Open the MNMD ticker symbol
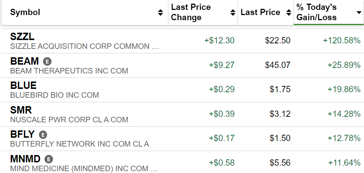Screen dimensions: 364x173 [x=25, y=159]
